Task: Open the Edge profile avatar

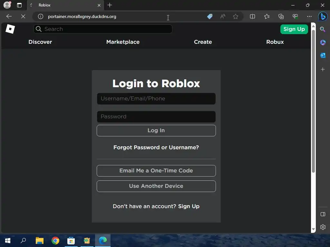Action: pyautogui.click(x=7, y=5)
